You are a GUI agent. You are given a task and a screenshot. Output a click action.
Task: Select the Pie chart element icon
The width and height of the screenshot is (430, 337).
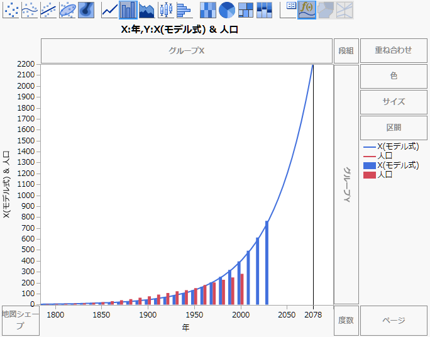[227, 9]
